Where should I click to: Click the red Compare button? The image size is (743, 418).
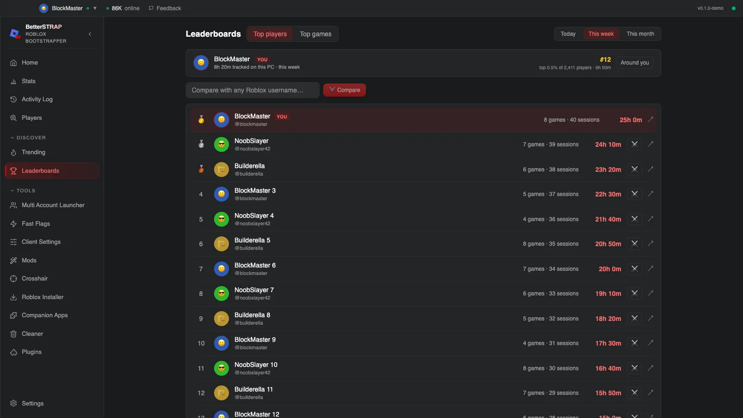tap(345, 90)
